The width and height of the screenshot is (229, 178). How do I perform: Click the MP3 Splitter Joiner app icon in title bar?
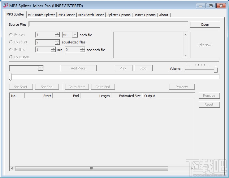pos(5,6)
